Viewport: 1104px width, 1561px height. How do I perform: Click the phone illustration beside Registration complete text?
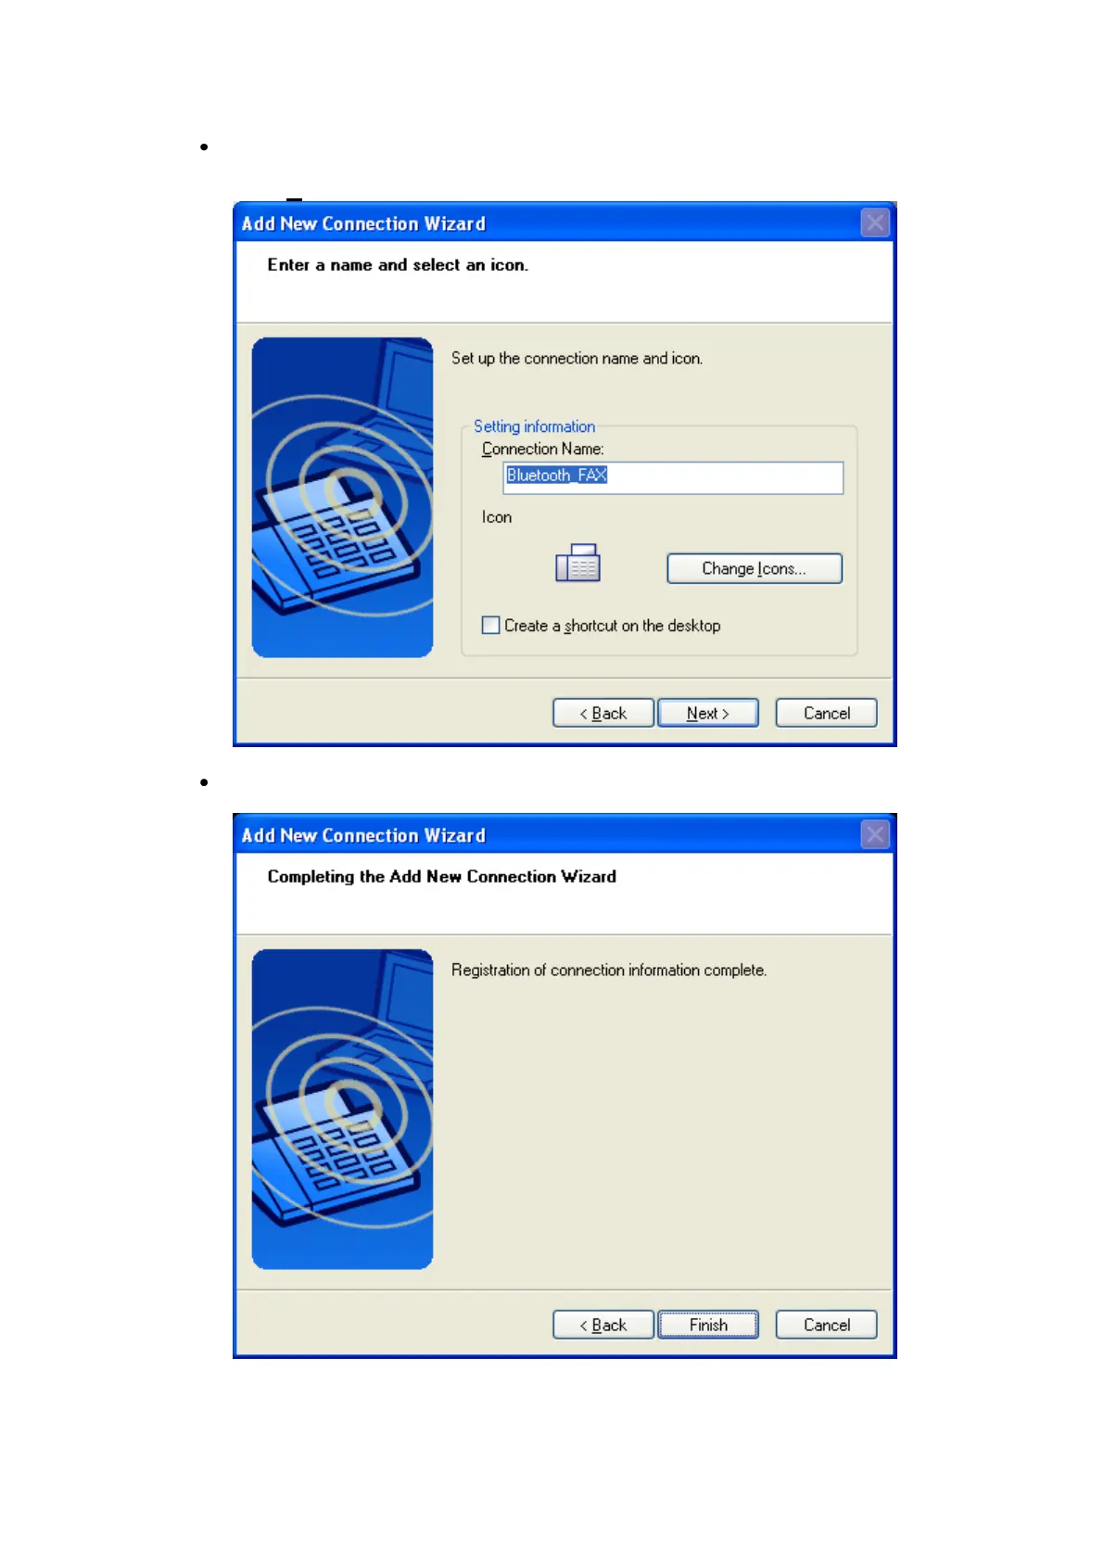pos(342,1110)
